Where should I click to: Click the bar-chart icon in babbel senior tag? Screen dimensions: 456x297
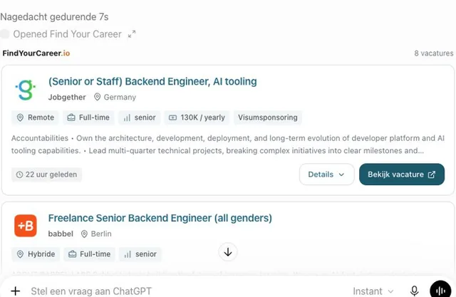[x=128, y=254]
